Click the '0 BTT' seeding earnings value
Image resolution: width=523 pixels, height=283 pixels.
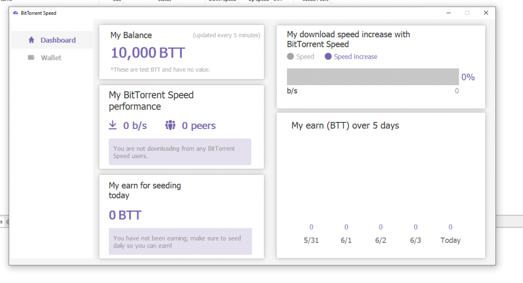[125, 215]
